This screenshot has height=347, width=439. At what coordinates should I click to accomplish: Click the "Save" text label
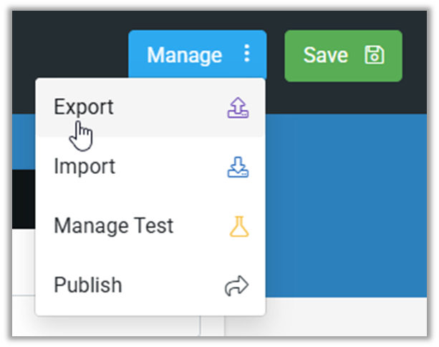pyautogui.click(x=325, y=55)
